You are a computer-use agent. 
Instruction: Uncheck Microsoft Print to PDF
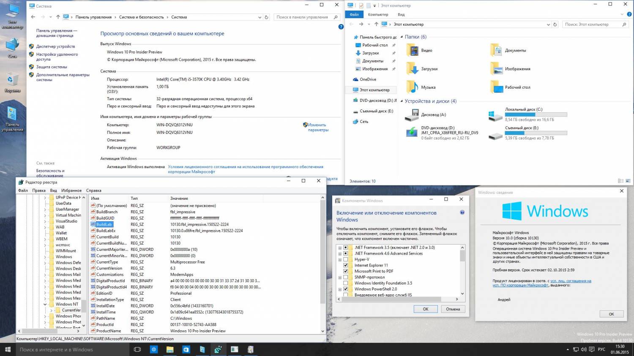(345, 271)
